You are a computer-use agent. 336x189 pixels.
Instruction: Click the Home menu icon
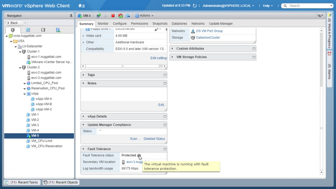82,6
